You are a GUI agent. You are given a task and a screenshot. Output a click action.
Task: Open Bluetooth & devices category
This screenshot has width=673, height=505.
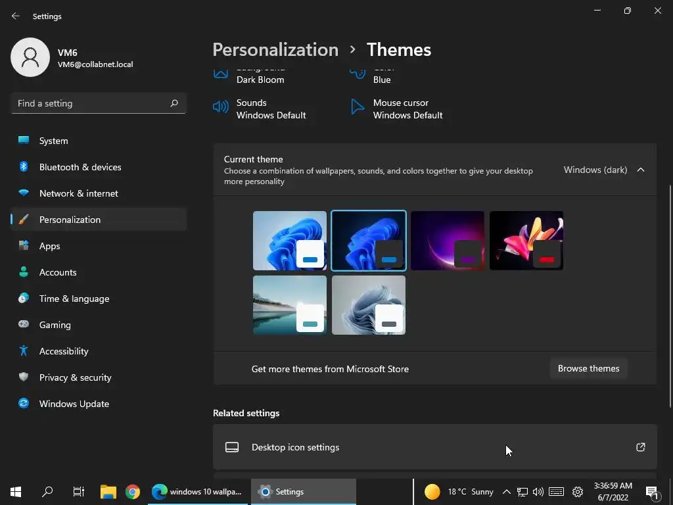tap(99, 166)
